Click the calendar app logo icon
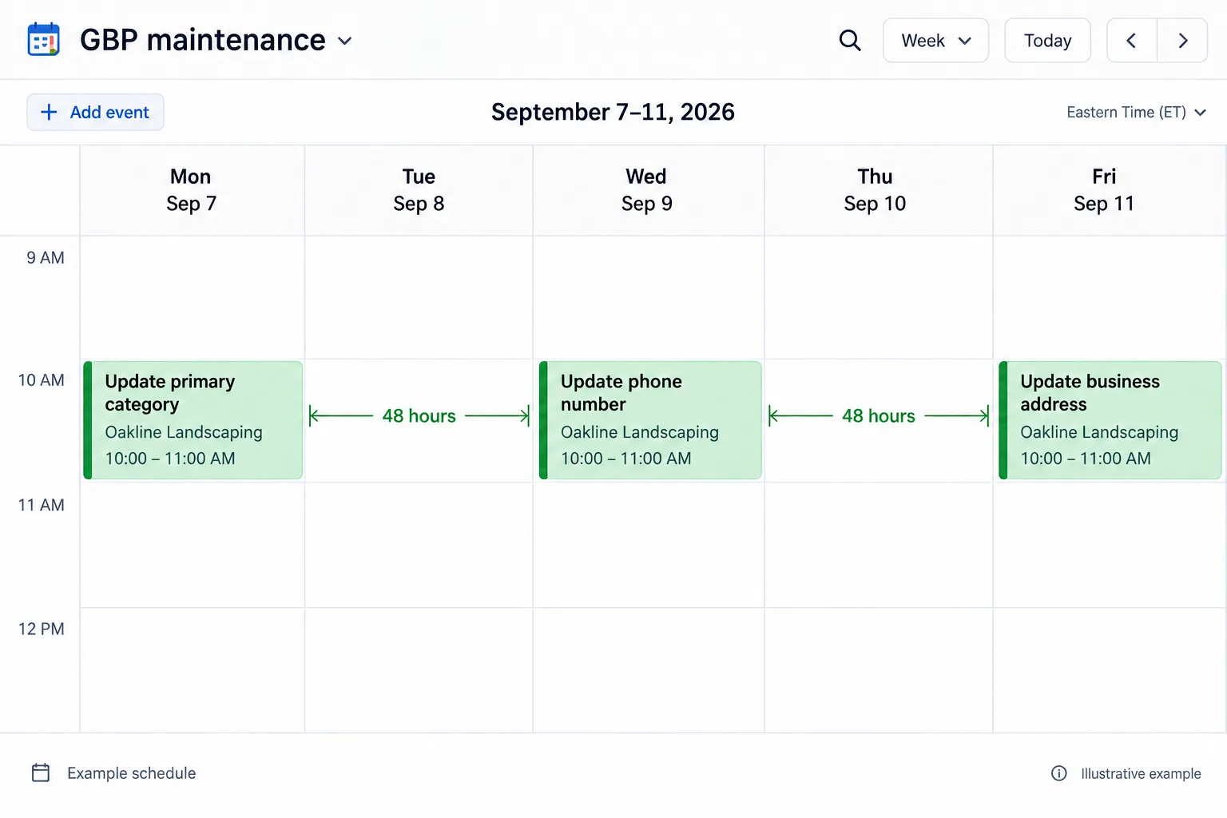The height and width of the screenshot is (818, 1227). click(x=43, y=39)
